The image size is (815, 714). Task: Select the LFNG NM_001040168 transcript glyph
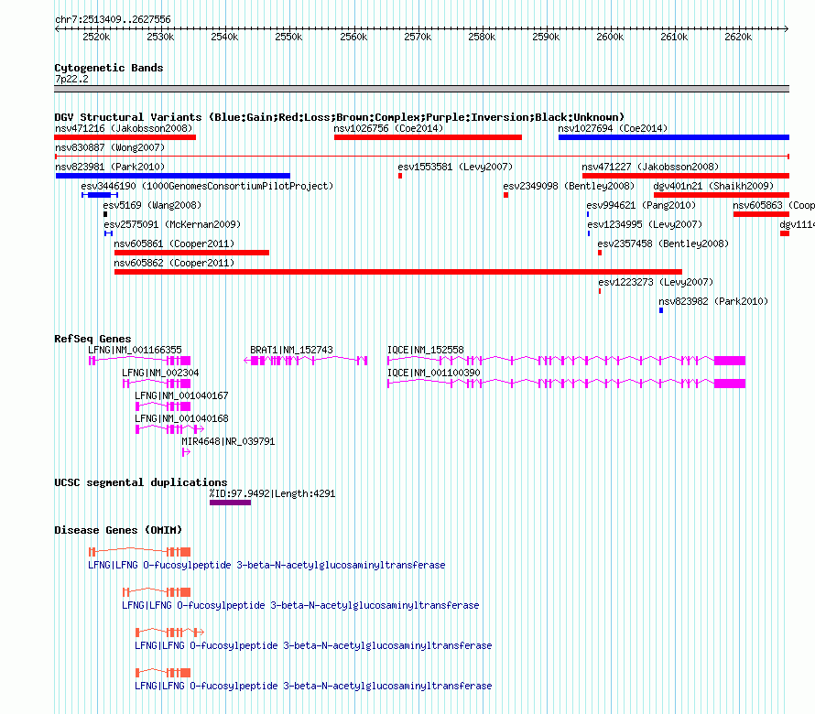pyautogui.click(x=169, y=429)
